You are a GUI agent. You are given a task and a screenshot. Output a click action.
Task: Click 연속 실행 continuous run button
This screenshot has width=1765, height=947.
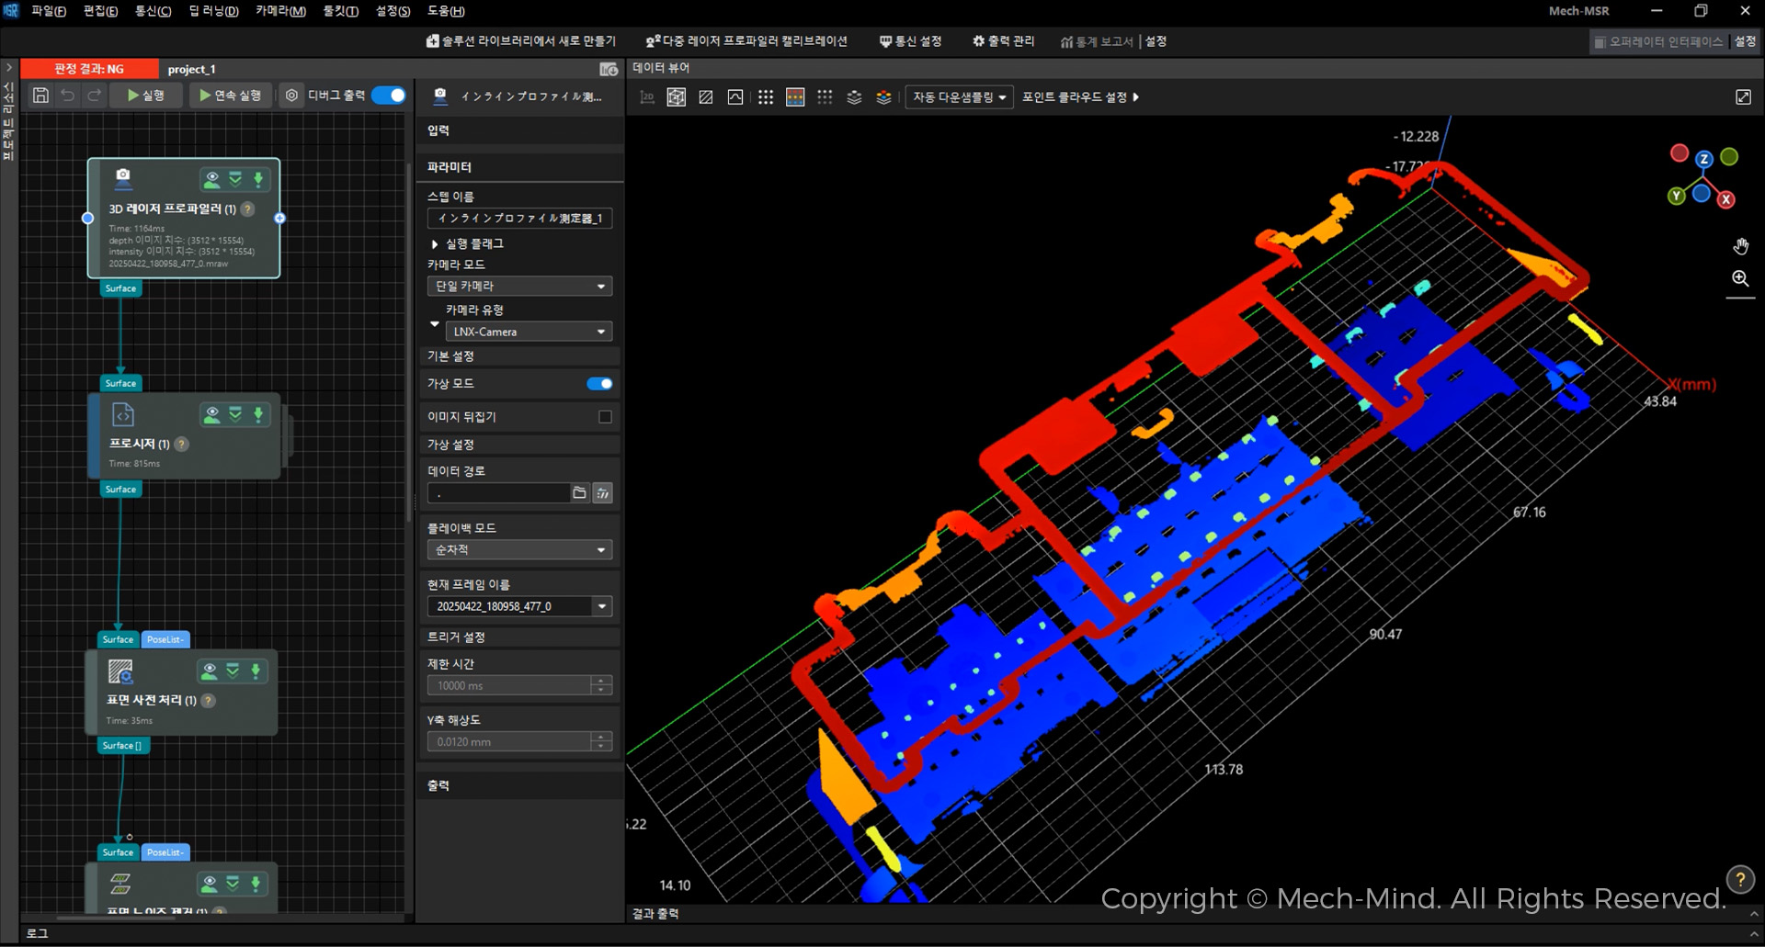(230, 96)
